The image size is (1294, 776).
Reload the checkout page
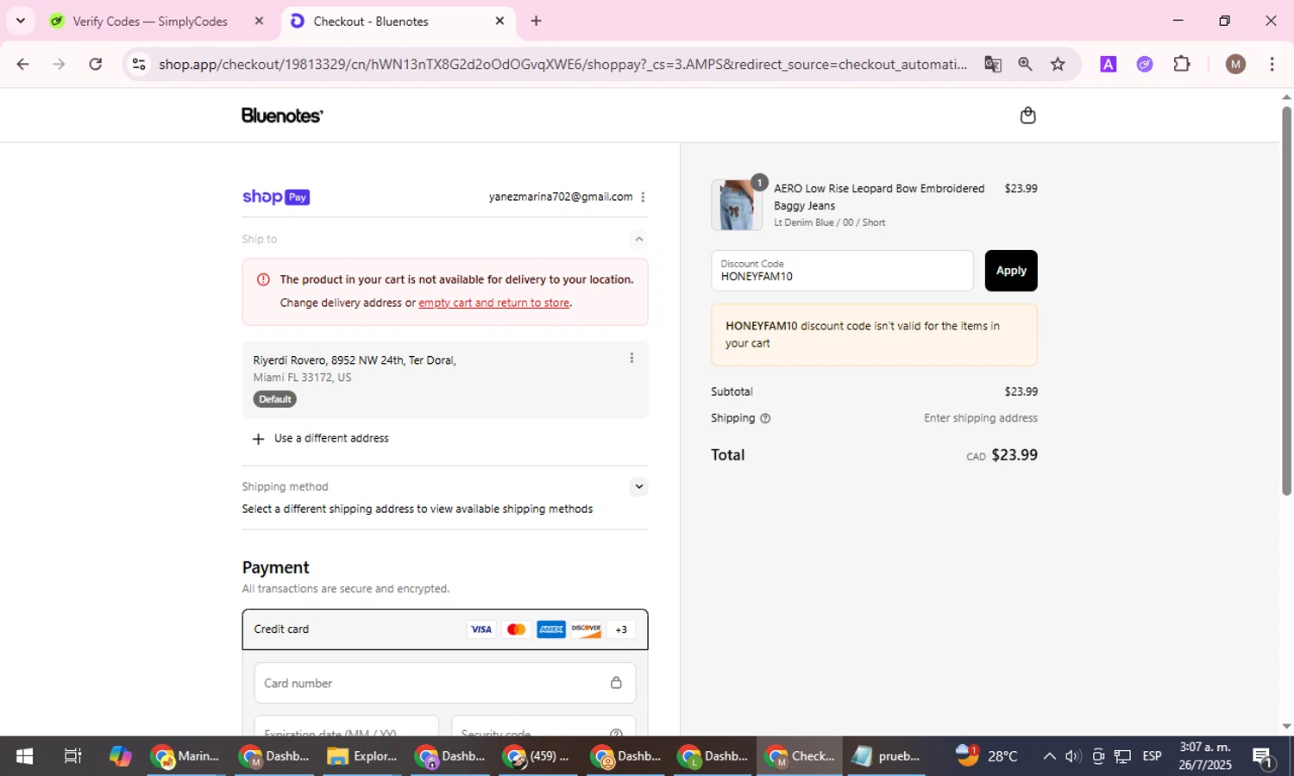coord(96,64)
